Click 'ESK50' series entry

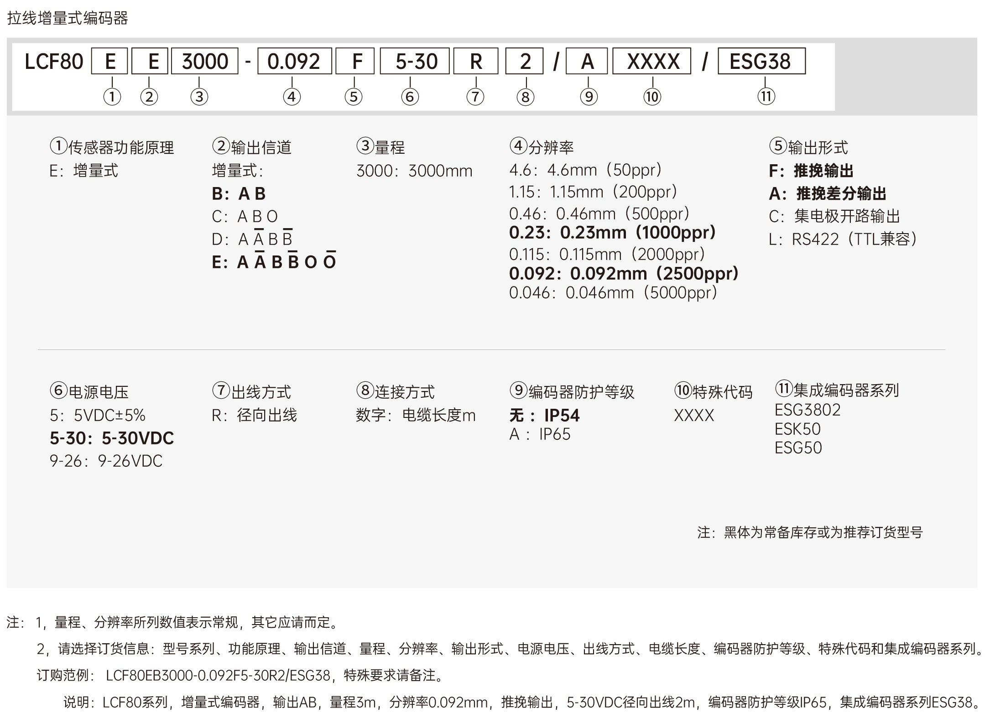click(797, 429)
